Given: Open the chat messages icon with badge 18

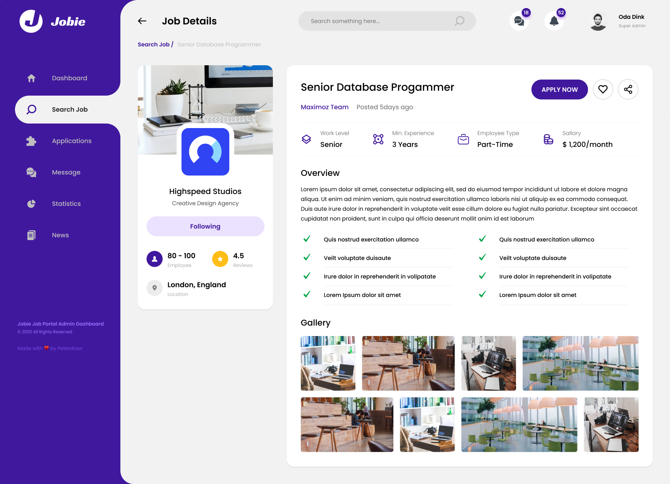Looking at the screenshot, I should [519, 21].
